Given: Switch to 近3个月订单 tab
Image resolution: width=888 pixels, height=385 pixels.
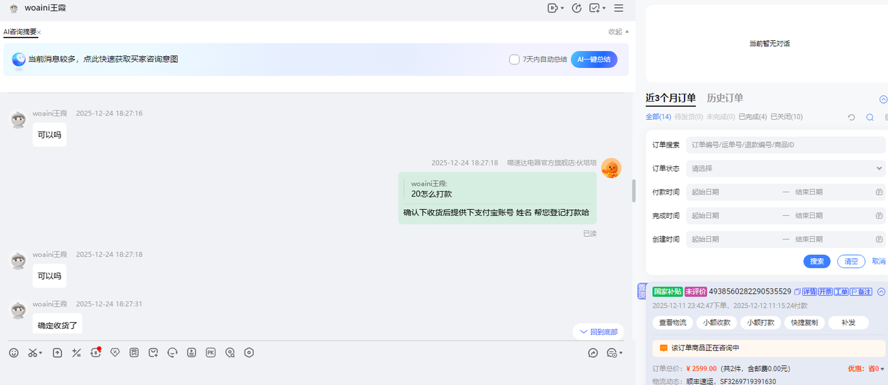Looking at the screenshot, I should pyautogui.click(x=670, y=98).
